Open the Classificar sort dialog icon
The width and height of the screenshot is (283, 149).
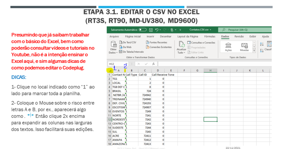coord(269,44)
